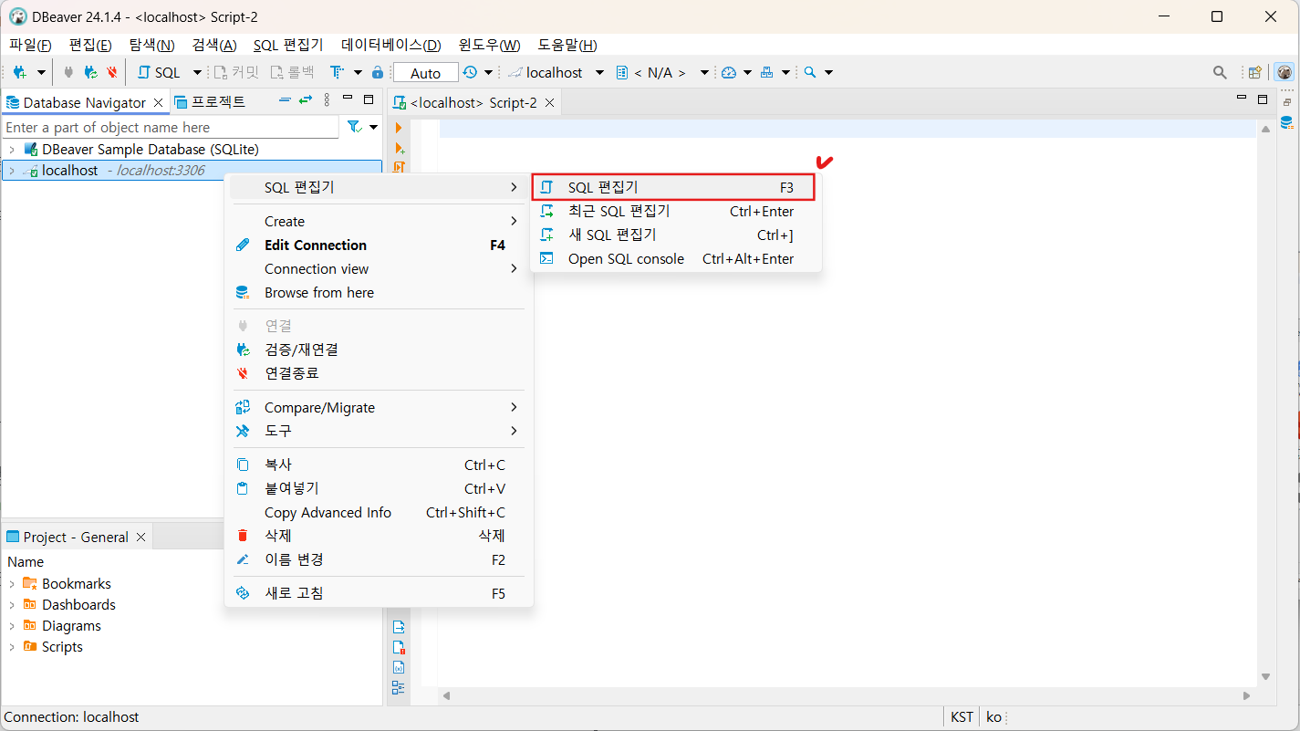Select 새 SQL 편집기 submenu item
Viewport: 1300px width, 731px height.
click(676, 235)
